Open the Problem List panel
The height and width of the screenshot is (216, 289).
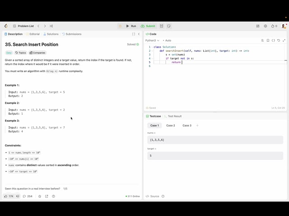tap(23, 26)
